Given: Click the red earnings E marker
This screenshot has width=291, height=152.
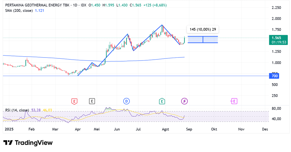Looking at the screenshot, I should pos(74,101).
